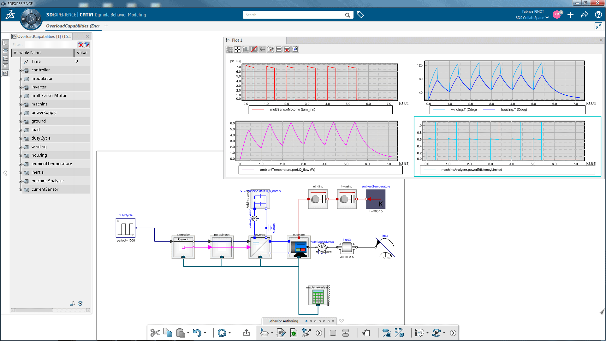This screenshot has height=341, width=606.
Task: Select the plot pan/move arrows tool
Action: point(237,49)
